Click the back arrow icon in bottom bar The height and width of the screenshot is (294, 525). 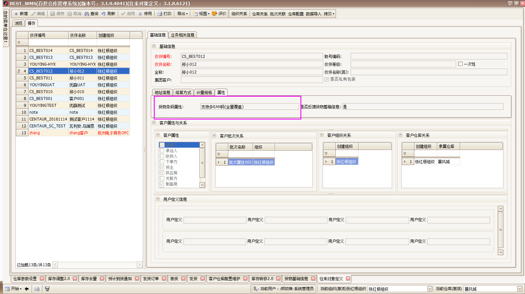pyautogui.click(x=27, y=289)
